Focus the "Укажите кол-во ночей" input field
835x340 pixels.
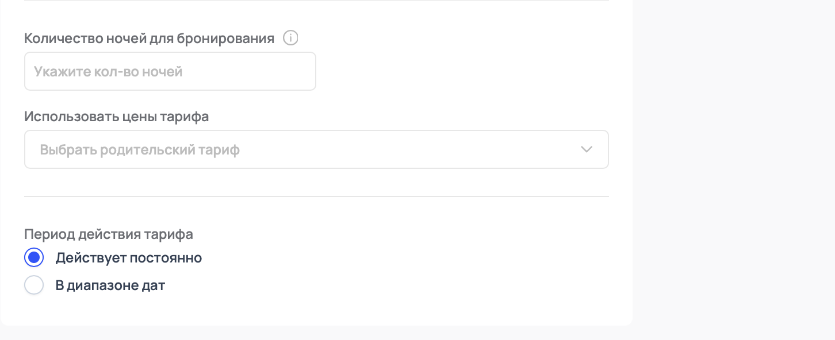point(170,72)
